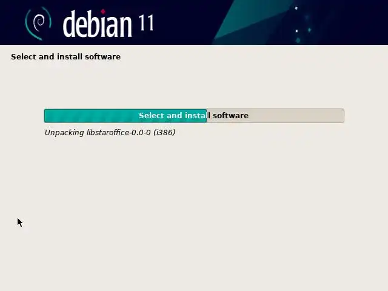The height and width of the screenshot is (291, 388).
Task: Click the "Select and install software" page heading
Action: point(66,56)
